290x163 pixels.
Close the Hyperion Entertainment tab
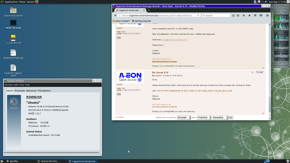tap(144, 10)
